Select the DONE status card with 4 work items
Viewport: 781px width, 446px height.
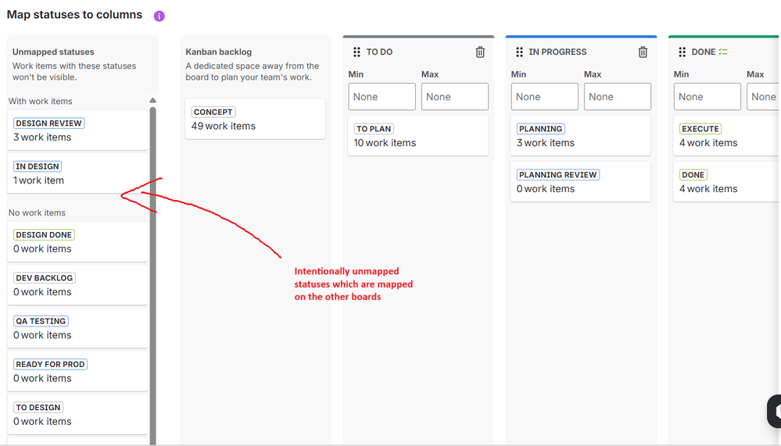coord(726,182)
